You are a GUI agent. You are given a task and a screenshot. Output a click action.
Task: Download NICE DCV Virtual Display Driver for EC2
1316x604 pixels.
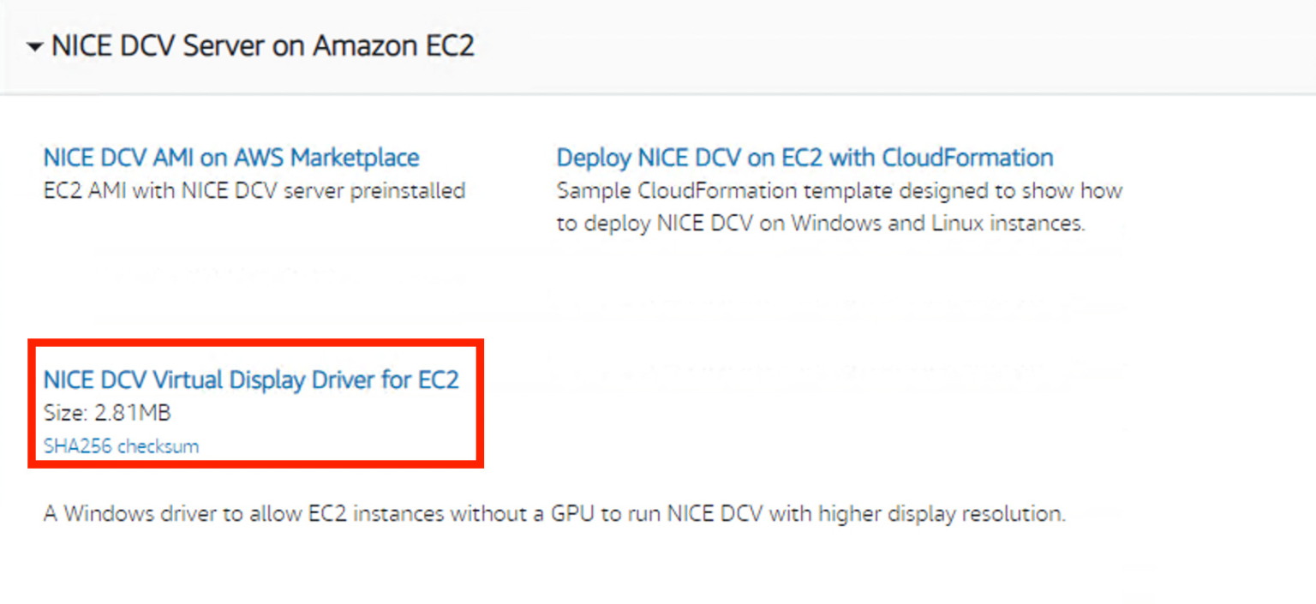[x=251, y=380]
